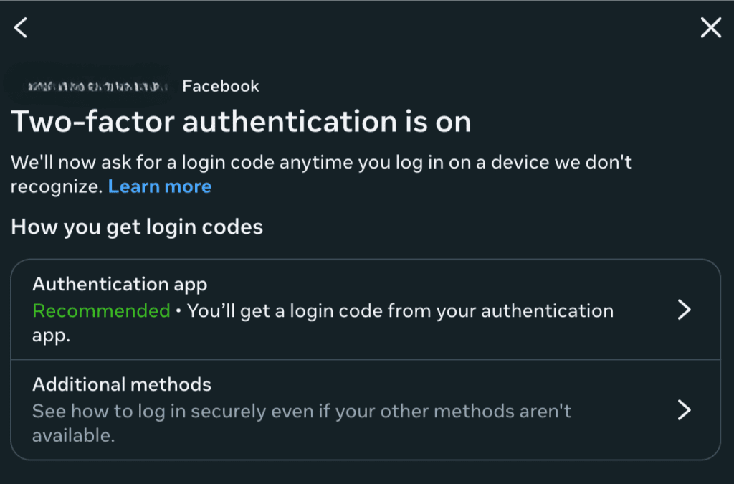Click the green Recommended label

point(101,310)
